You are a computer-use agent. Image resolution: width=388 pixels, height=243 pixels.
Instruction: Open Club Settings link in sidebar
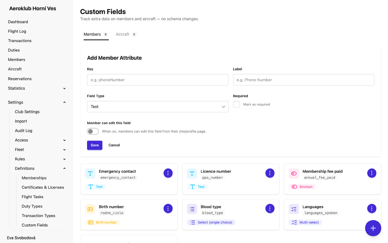click(27, 112)
